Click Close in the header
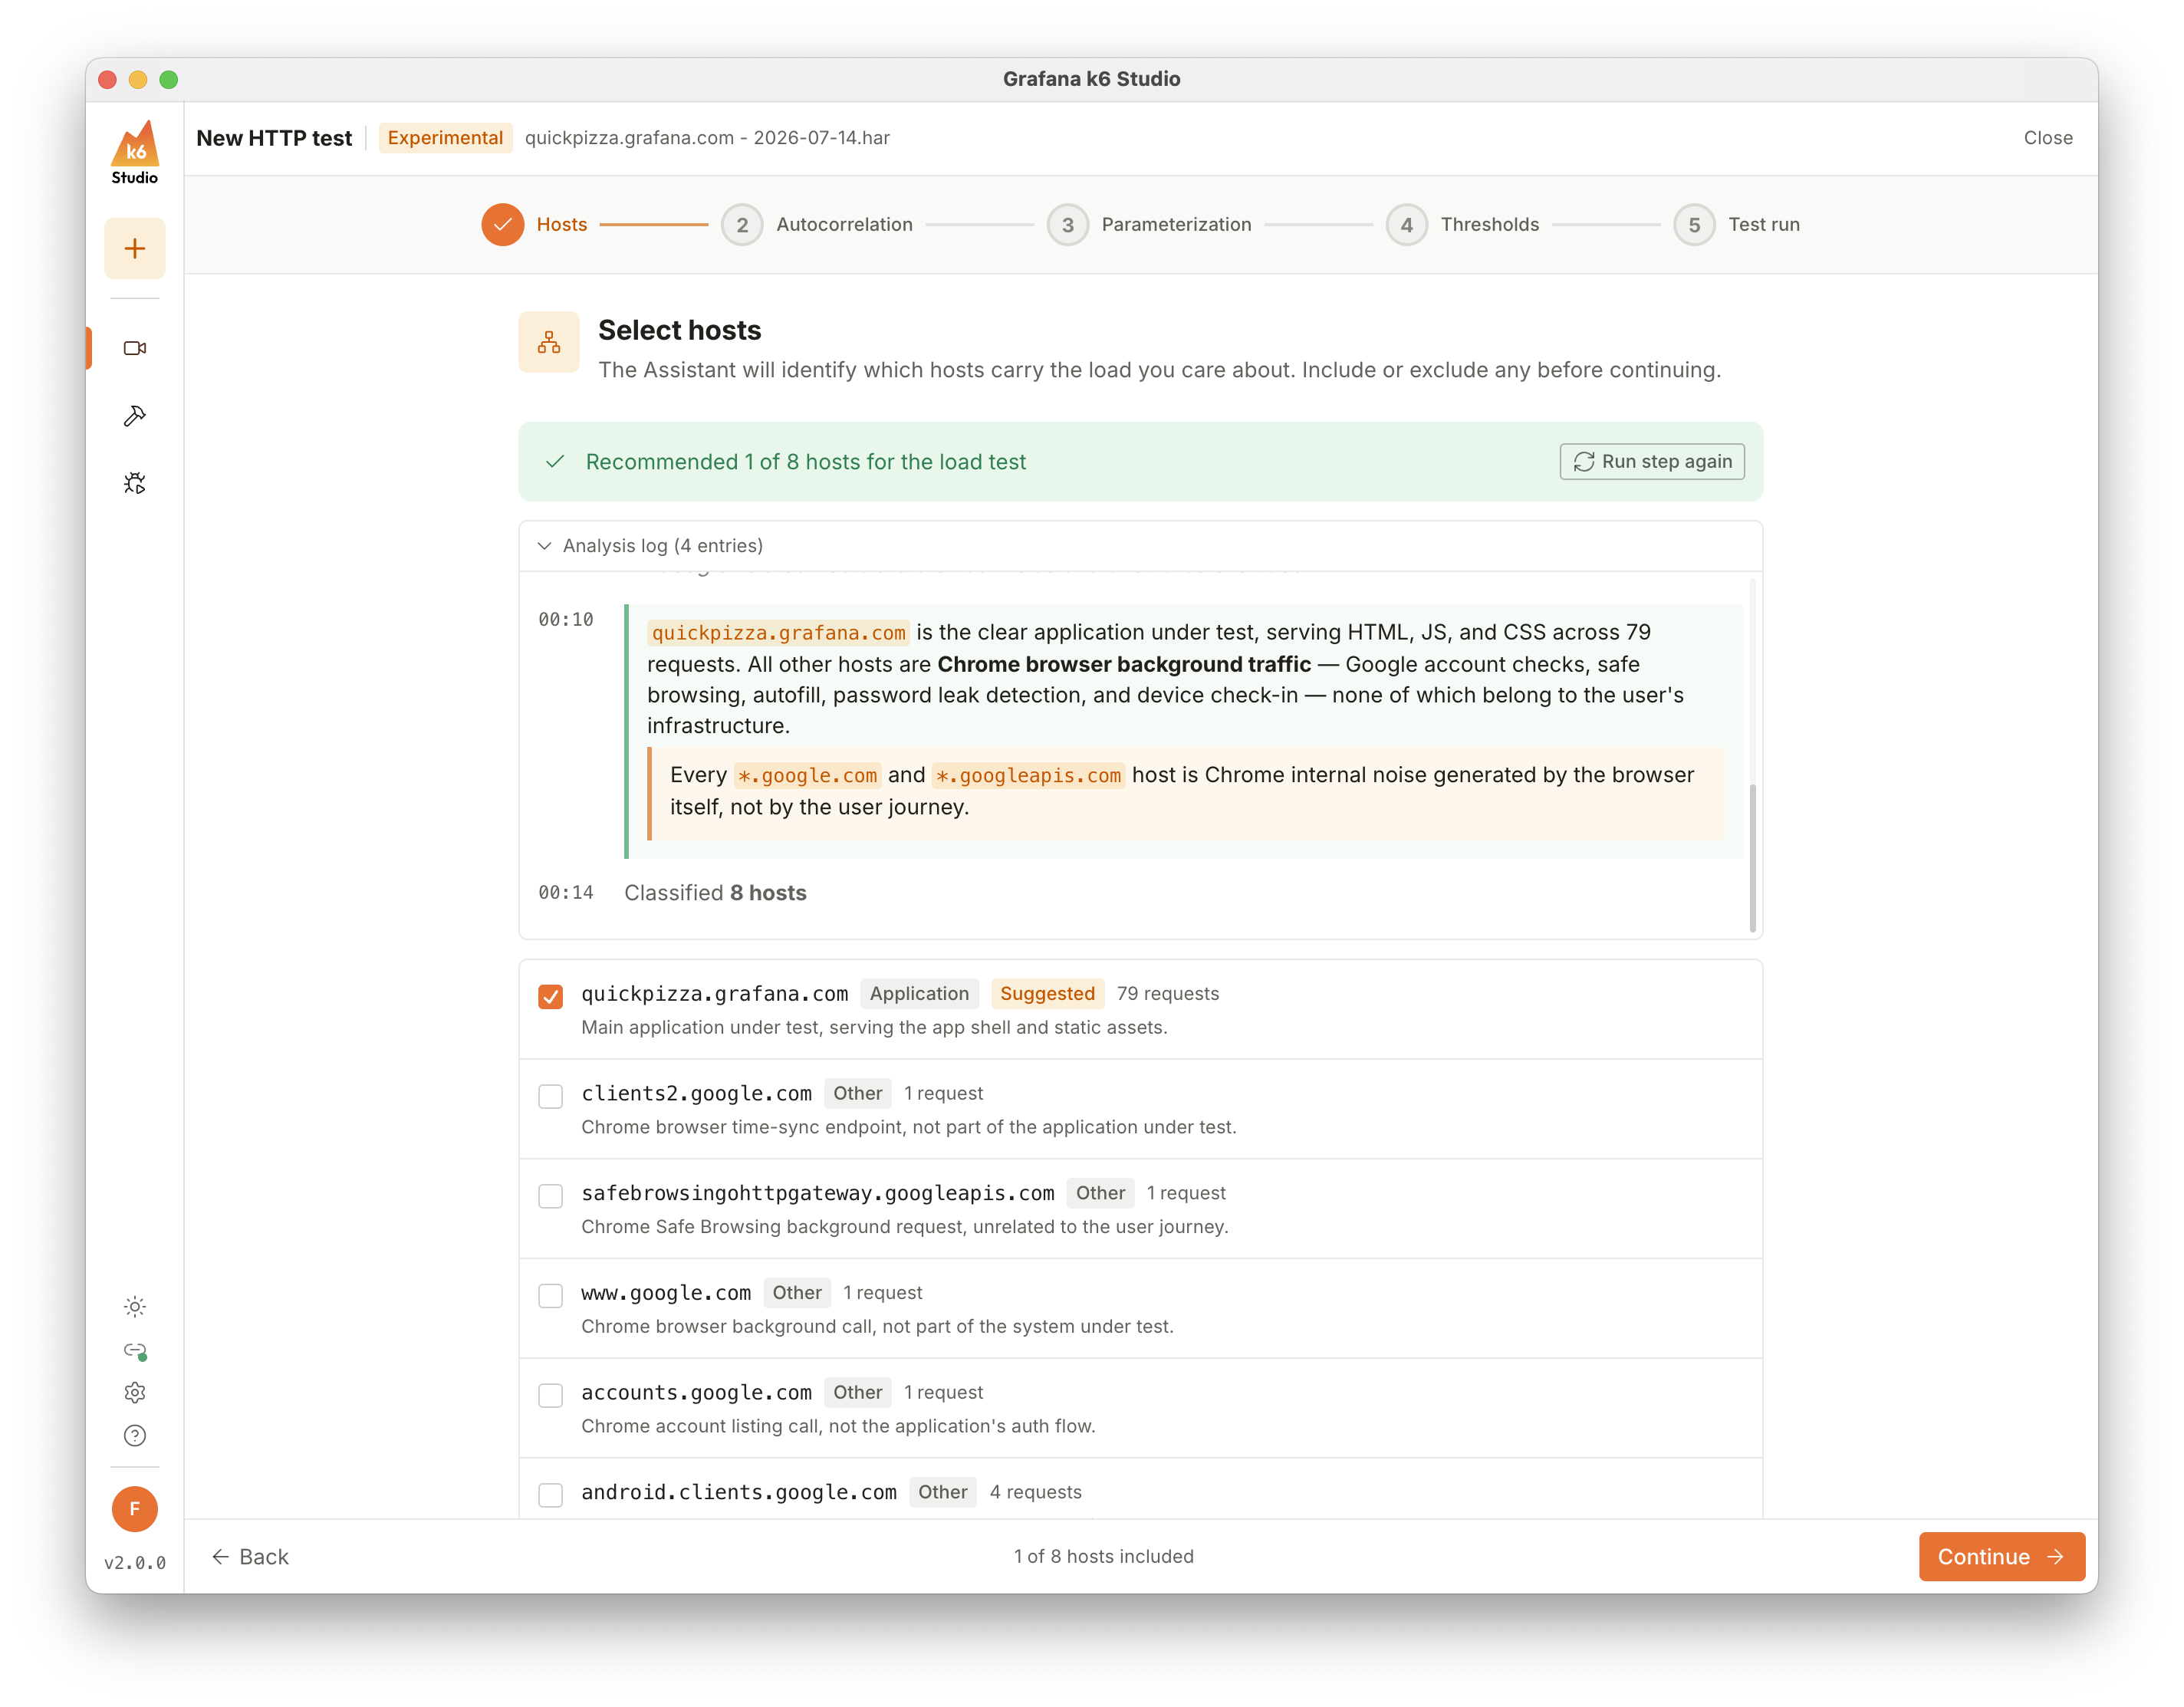Viewport: 2184px width, 1707px height. pyautogui.click(x=2047, y=138)
